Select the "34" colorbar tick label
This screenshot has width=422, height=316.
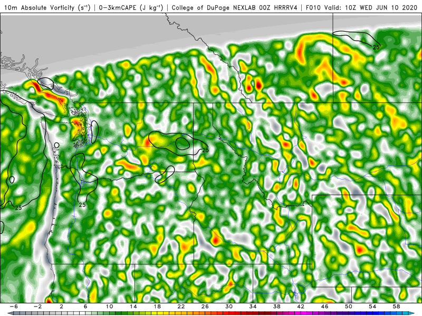tap(253, 307)
